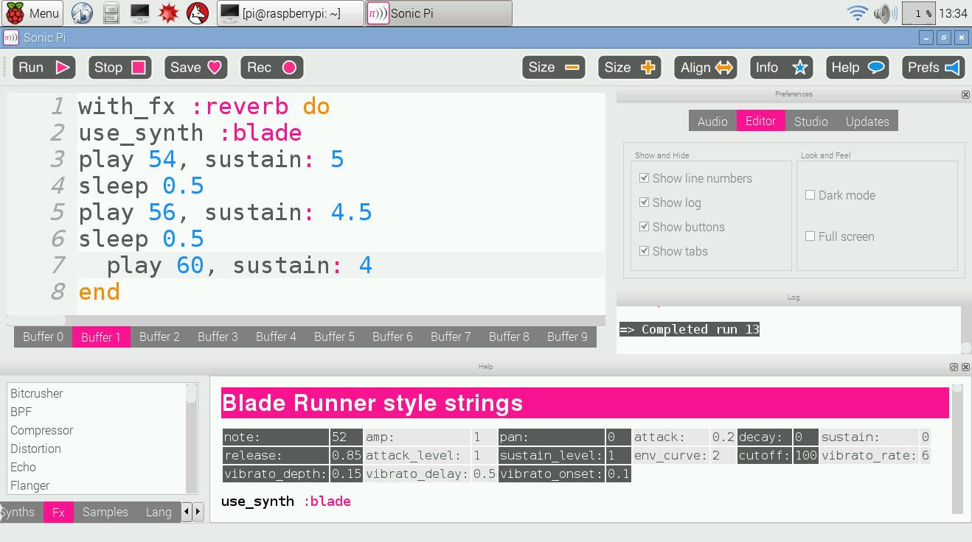
Task: Open the Info star button
Action: tap(782, 68)
